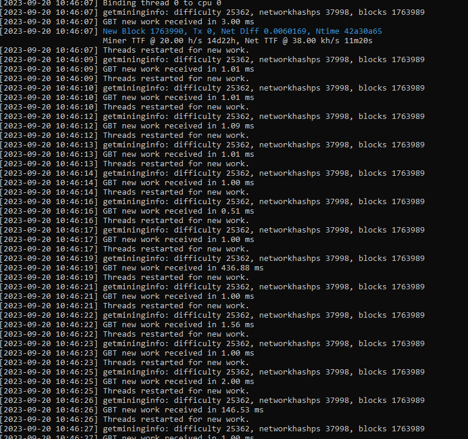
Task: Click the 10:46:23 GBT new work line
Action: [127, 353]
